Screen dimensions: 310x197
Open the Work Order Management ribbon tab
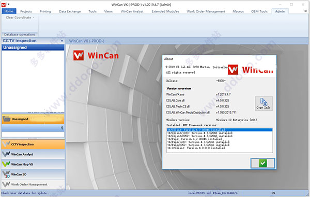[206, 11]
